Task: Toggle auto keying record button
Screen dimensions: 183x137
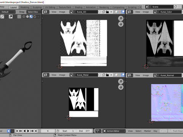Action: click(x=8, y=131)
